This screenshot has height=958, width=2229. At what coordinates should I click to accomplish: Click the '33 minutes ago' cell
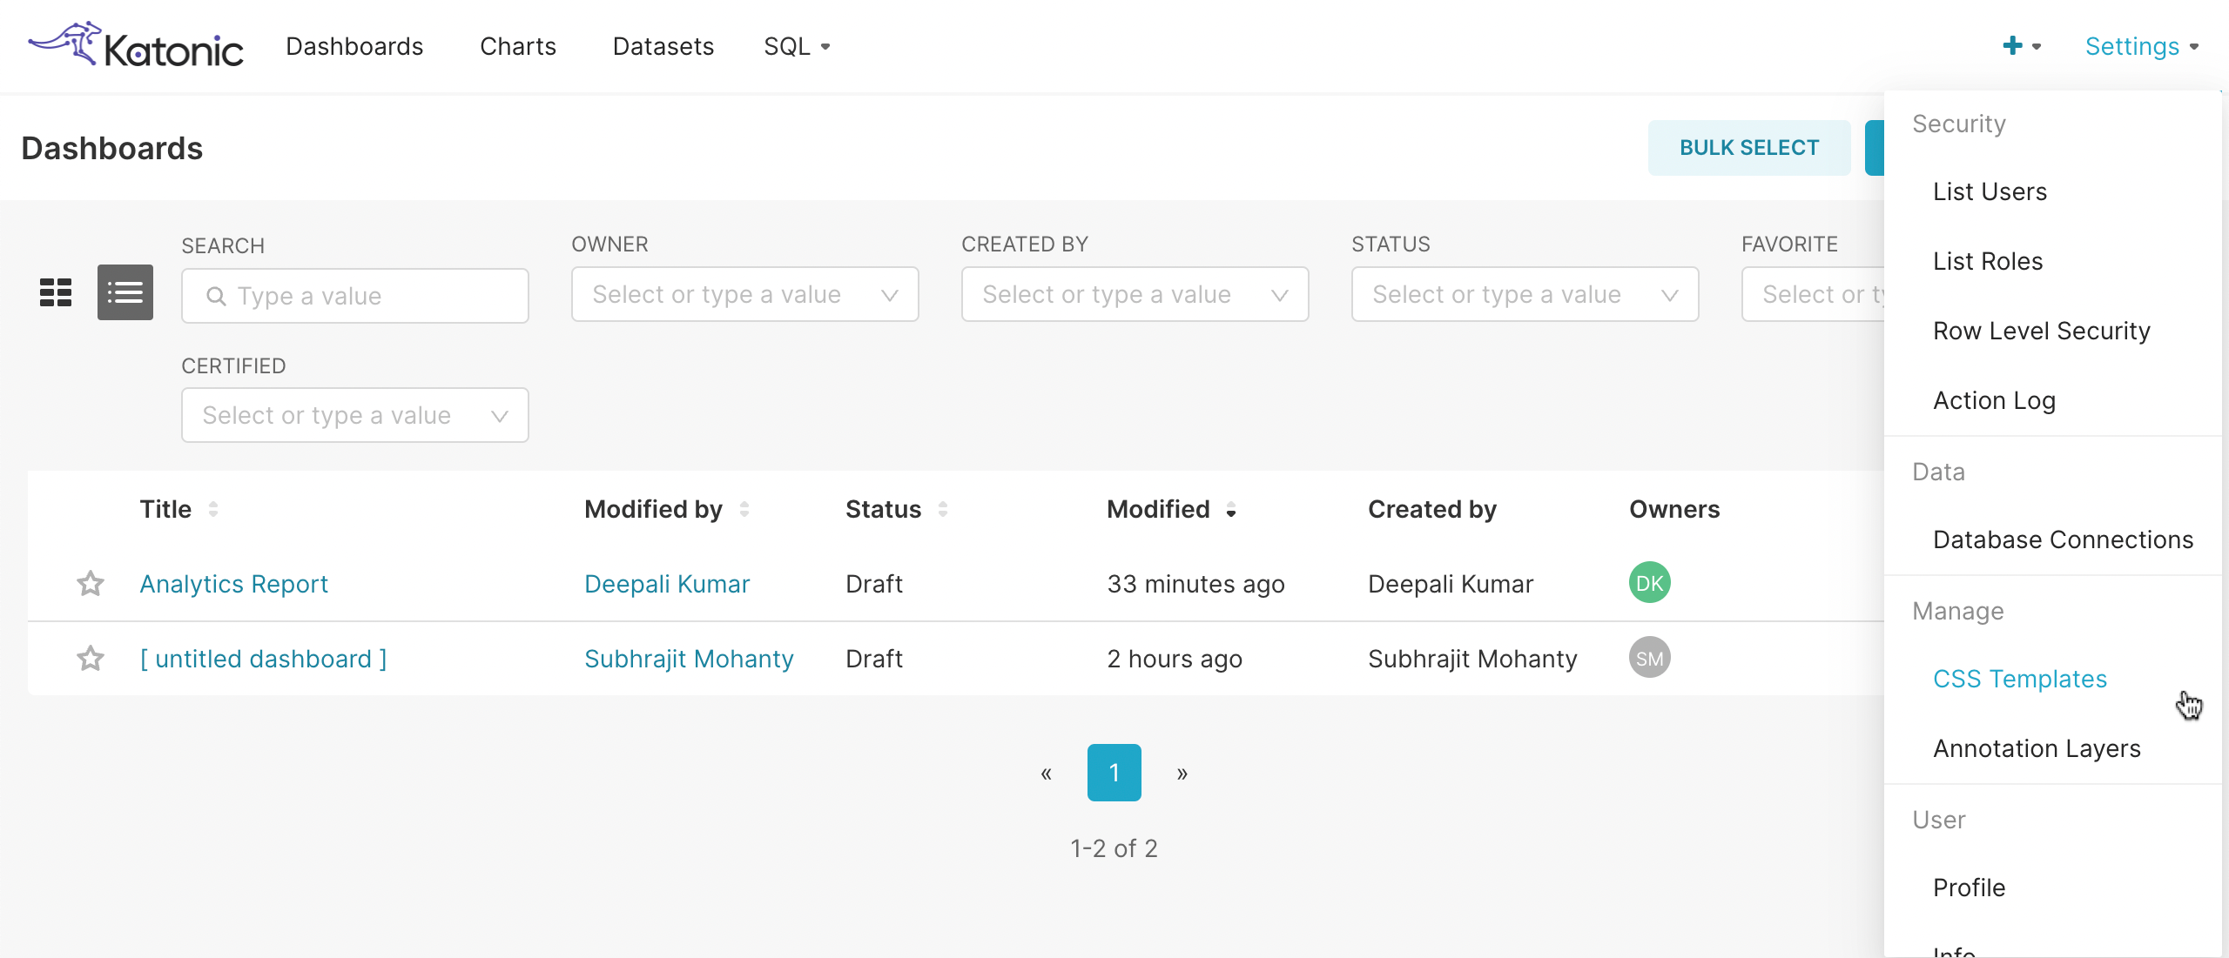tap(1195, 584)
